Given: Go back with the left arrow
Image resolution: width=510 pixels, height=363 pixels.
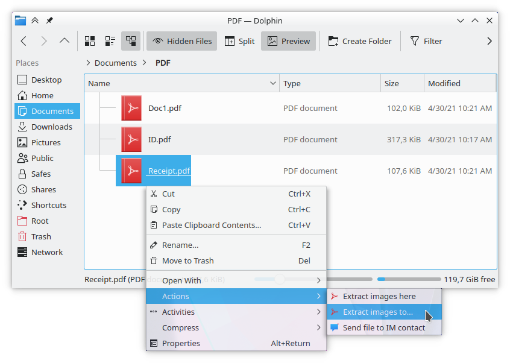Looking at the screenshot, I should (24, 41).
